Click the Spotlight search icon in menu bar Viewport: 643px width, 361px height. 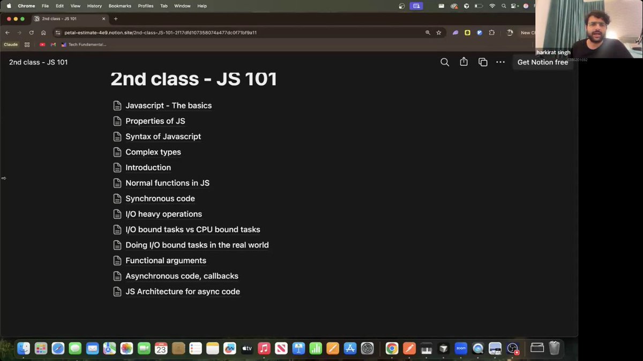504,6
